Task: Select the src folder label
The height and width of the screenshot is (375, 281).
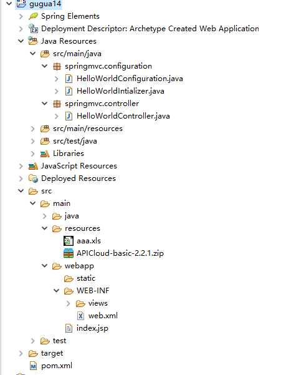Action: click(46, 192)
